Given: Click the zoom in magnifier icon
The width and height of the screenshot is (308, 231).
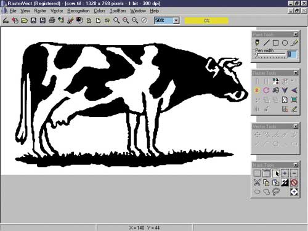Looking at the screenshot, I should (126, 20).
